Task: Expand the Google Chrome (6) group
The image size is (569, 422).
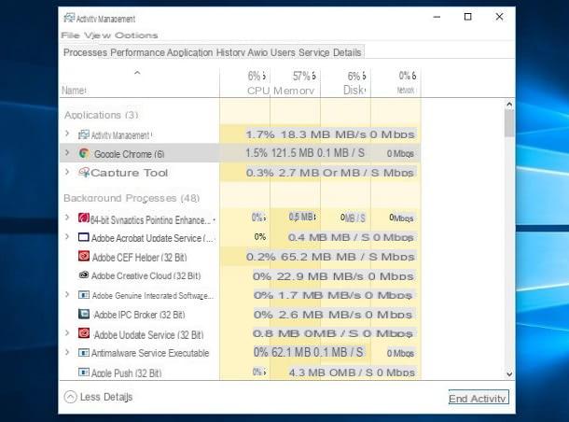Action: click(x=67, y=152)
